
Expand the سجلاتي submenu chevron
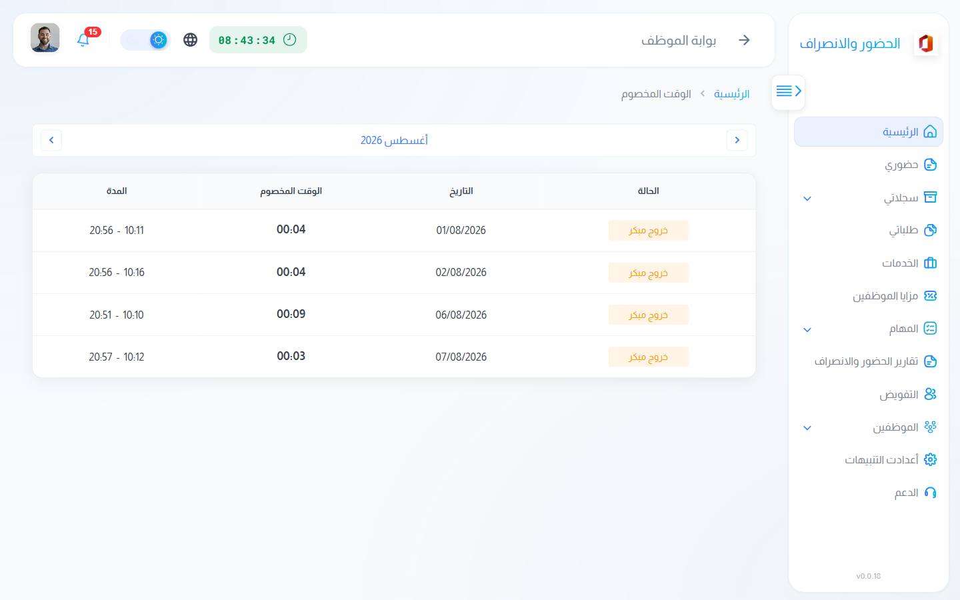point(807,198)
